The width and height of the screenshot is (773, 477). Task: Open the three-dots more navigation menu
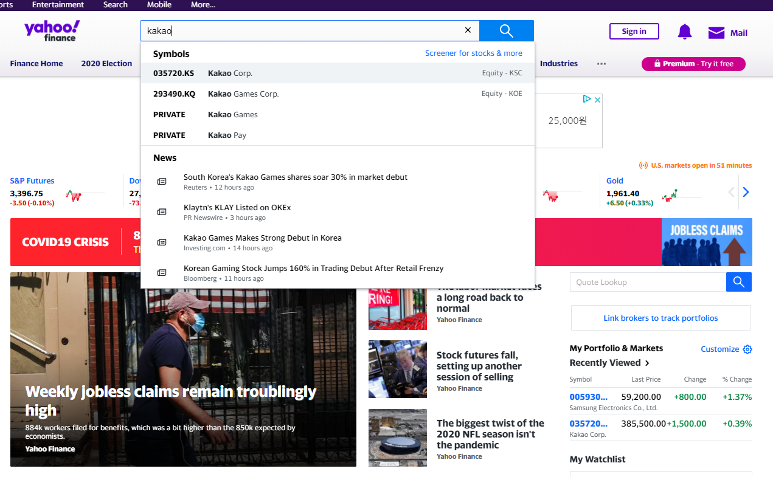click(x=601, y=64)
